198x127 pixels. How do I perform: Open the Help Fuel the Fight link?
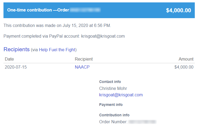point(57,50)
